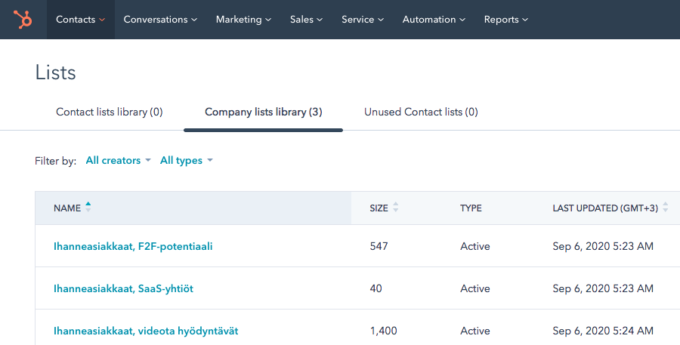
Task: Select the Company lists library tab
Action: [263, 112]
